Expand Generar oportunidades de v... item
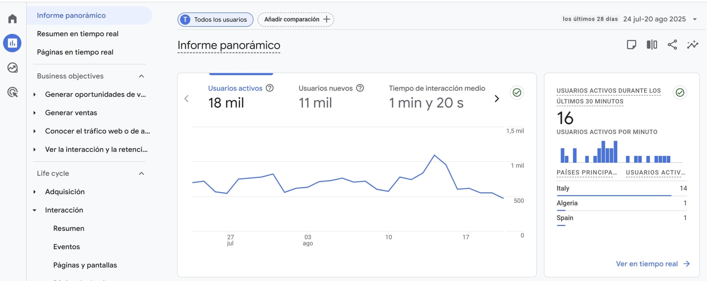707x281 pixels. 35,94
